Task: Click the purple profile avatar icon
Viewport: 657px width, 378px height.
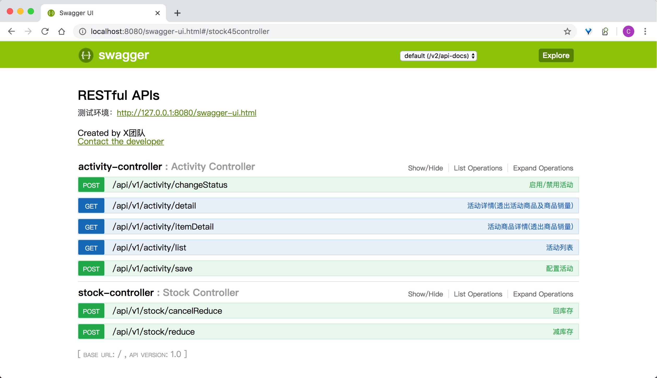Action: click(628, 32)
